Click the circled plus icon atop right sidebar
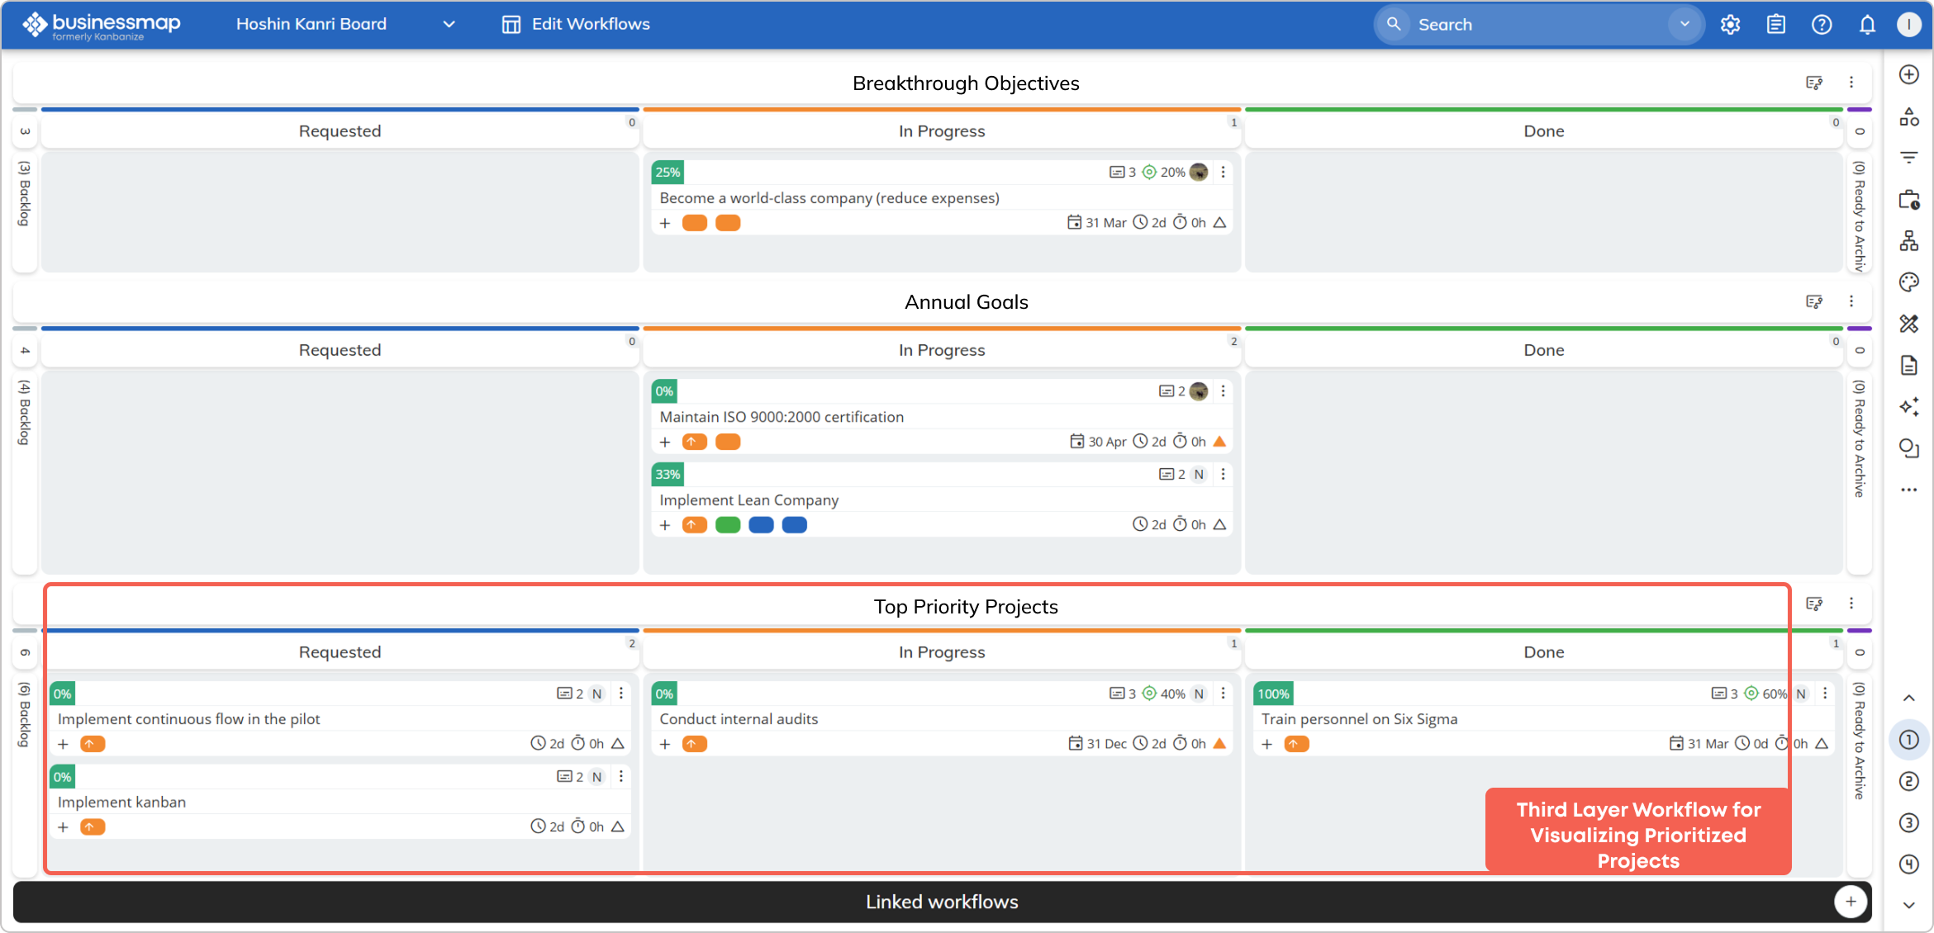1934x933 pixels. click(1909, 73)
